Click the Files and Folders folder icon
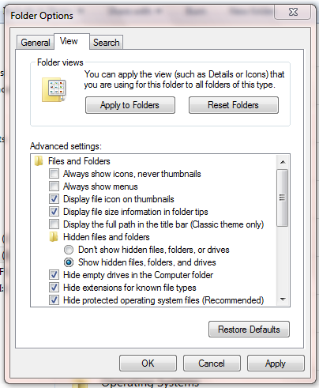The height and width of the screenshot is (388, 319). [x=39, y=161]
